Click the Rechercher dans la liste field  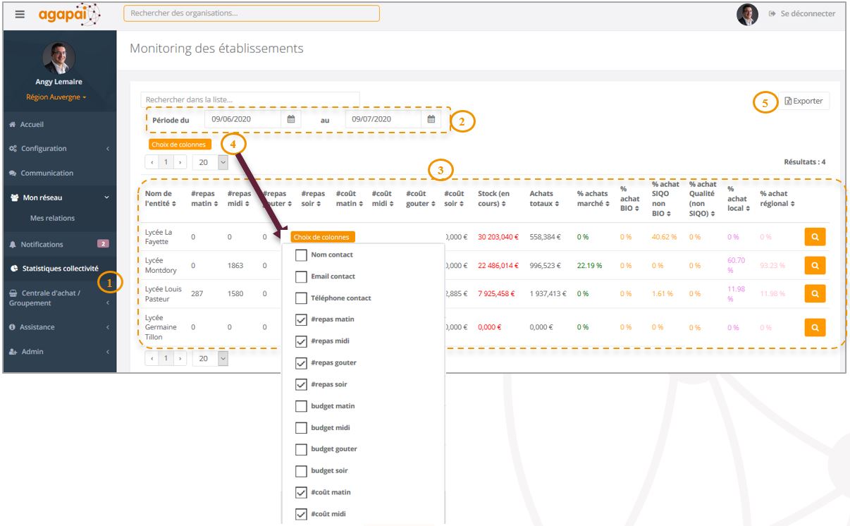click(x=250, y=99)
